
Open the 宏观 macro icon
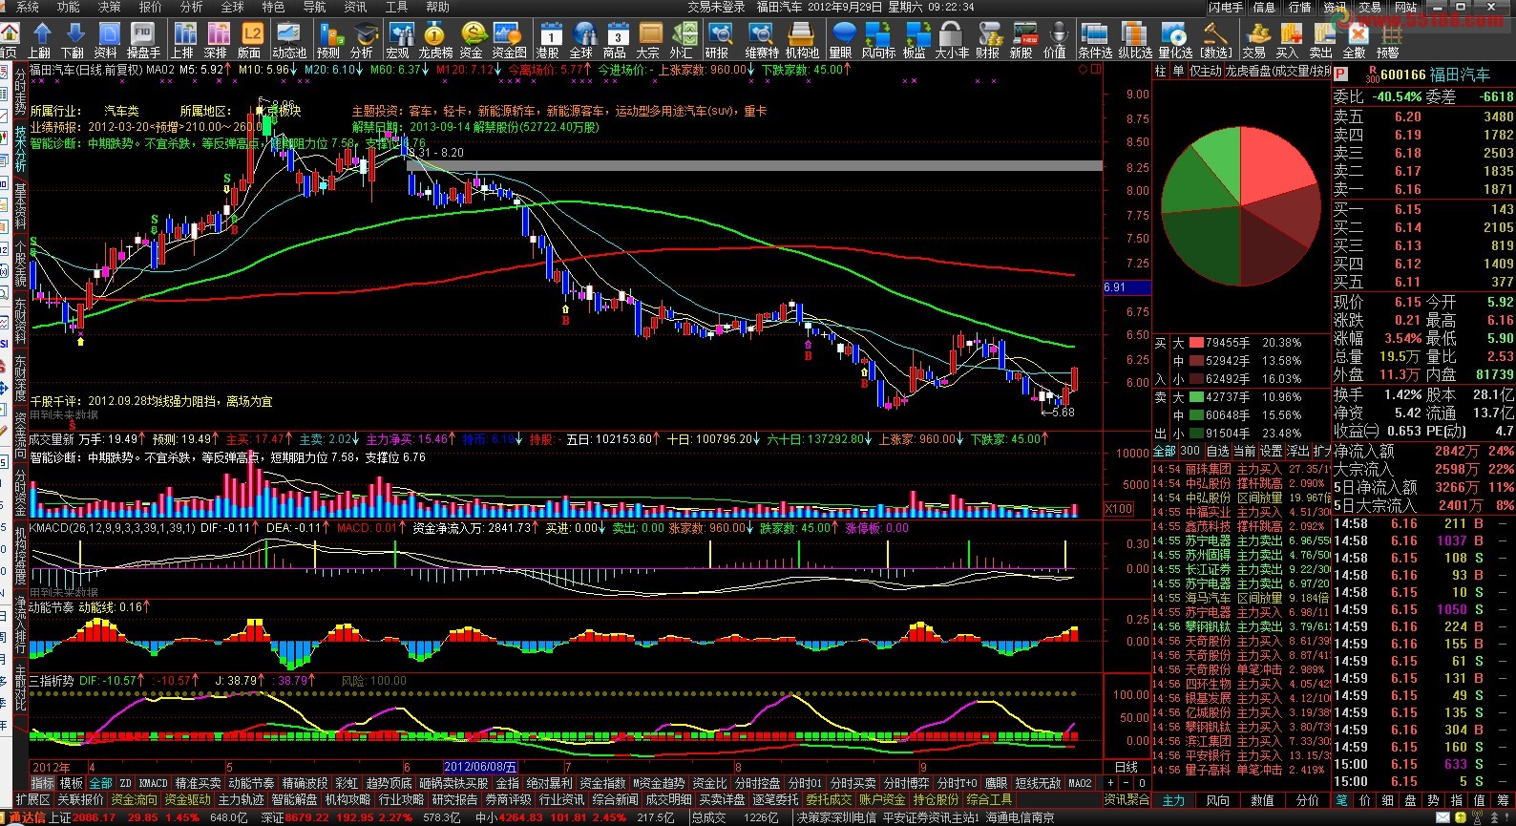click(399, 40)
